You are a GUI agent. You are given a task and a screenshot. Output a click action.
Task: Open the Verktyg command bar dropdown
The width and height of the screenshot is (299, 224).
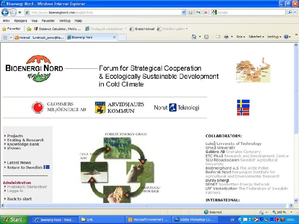[274, 37]
